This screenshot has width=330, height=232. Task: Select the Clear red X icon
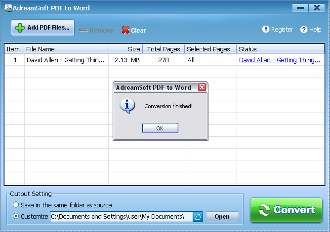tap(126, 30)
